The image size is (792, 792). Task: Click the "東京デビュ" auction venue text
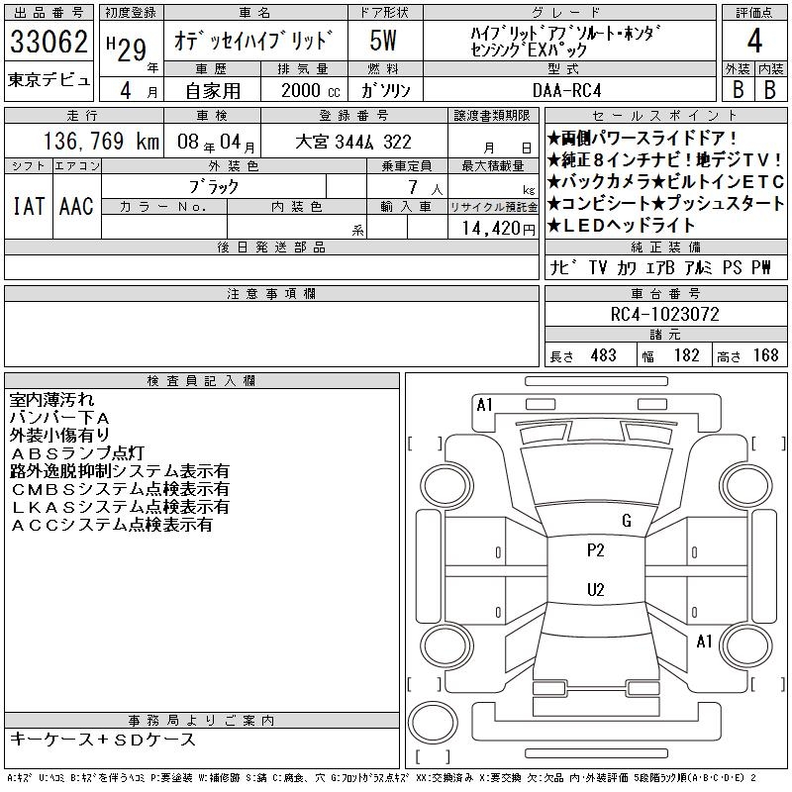(49, 80)
